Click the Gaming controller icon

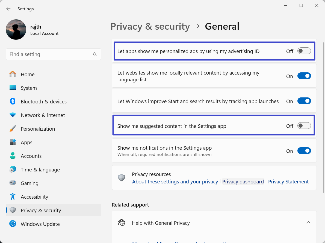coord(13,183)
